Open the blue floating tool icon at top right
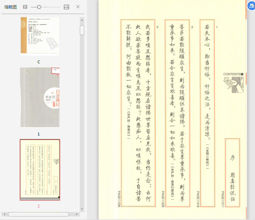Screen dimensions: 255x220 pyautogui.click(x=252, y=6)
